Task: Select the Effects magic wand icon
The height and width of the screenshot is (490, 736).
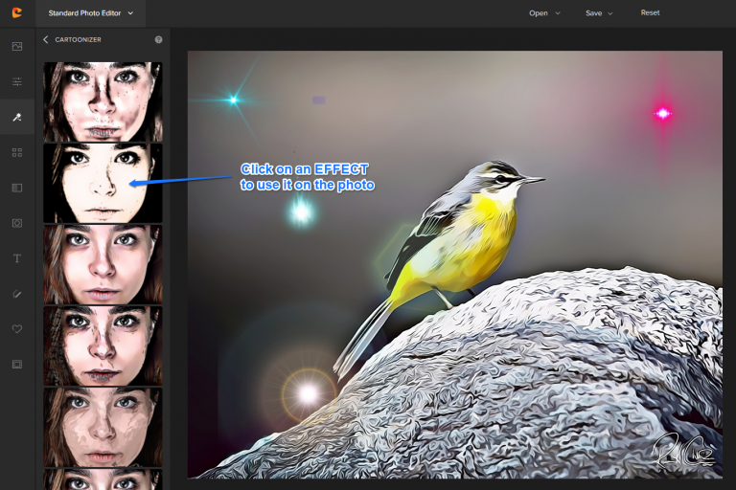Action: [17, 117]
